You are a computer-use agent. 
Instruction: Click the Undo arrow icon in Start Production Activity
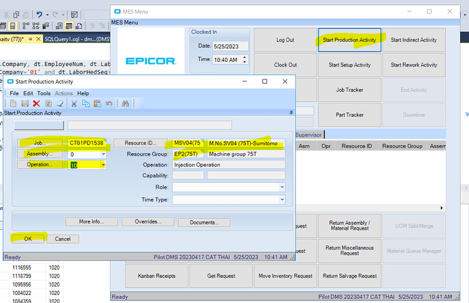(109, 103)
